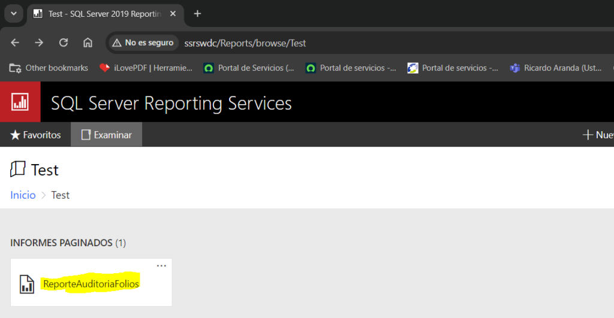Screen dimensions: 614x318
Task: Select the Test SQL Server 2019 Reporting tab
Action: (x=105, y=14)
